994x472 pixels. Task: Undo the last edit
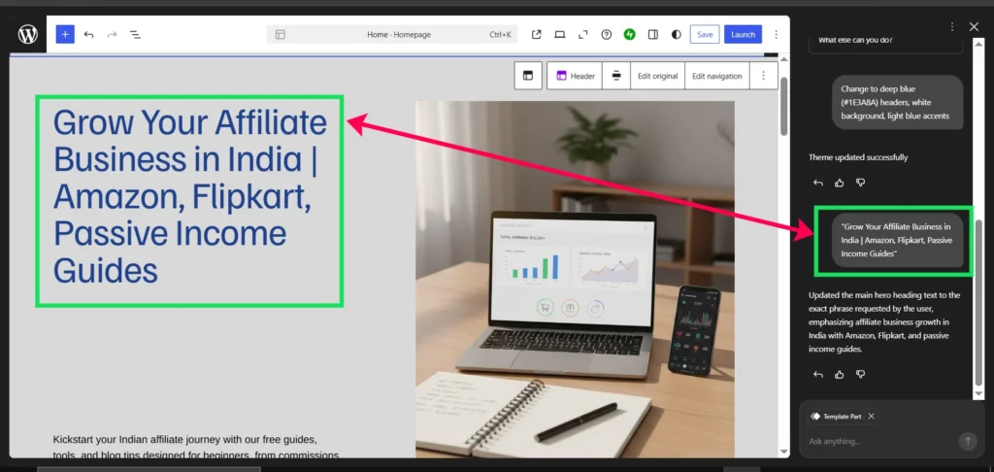[x=88, y=34]
